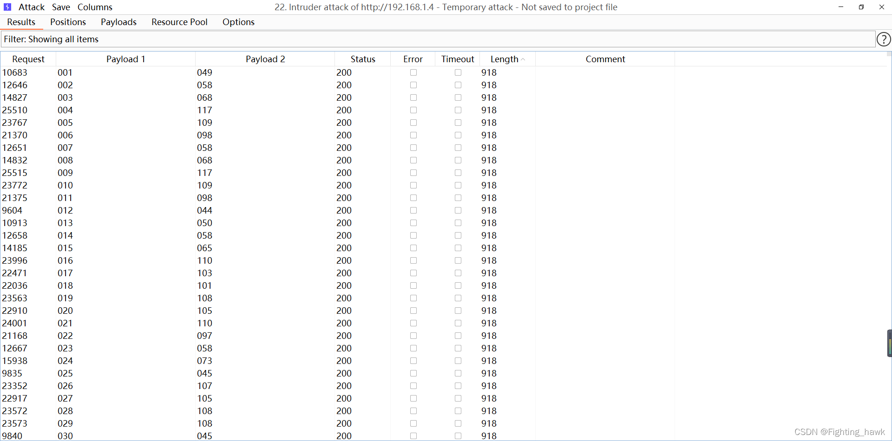Image resolution: width=892 pixels, height=441 pixels.
Task: Open the filter help question icon
Action: click(x=884, y=39)
